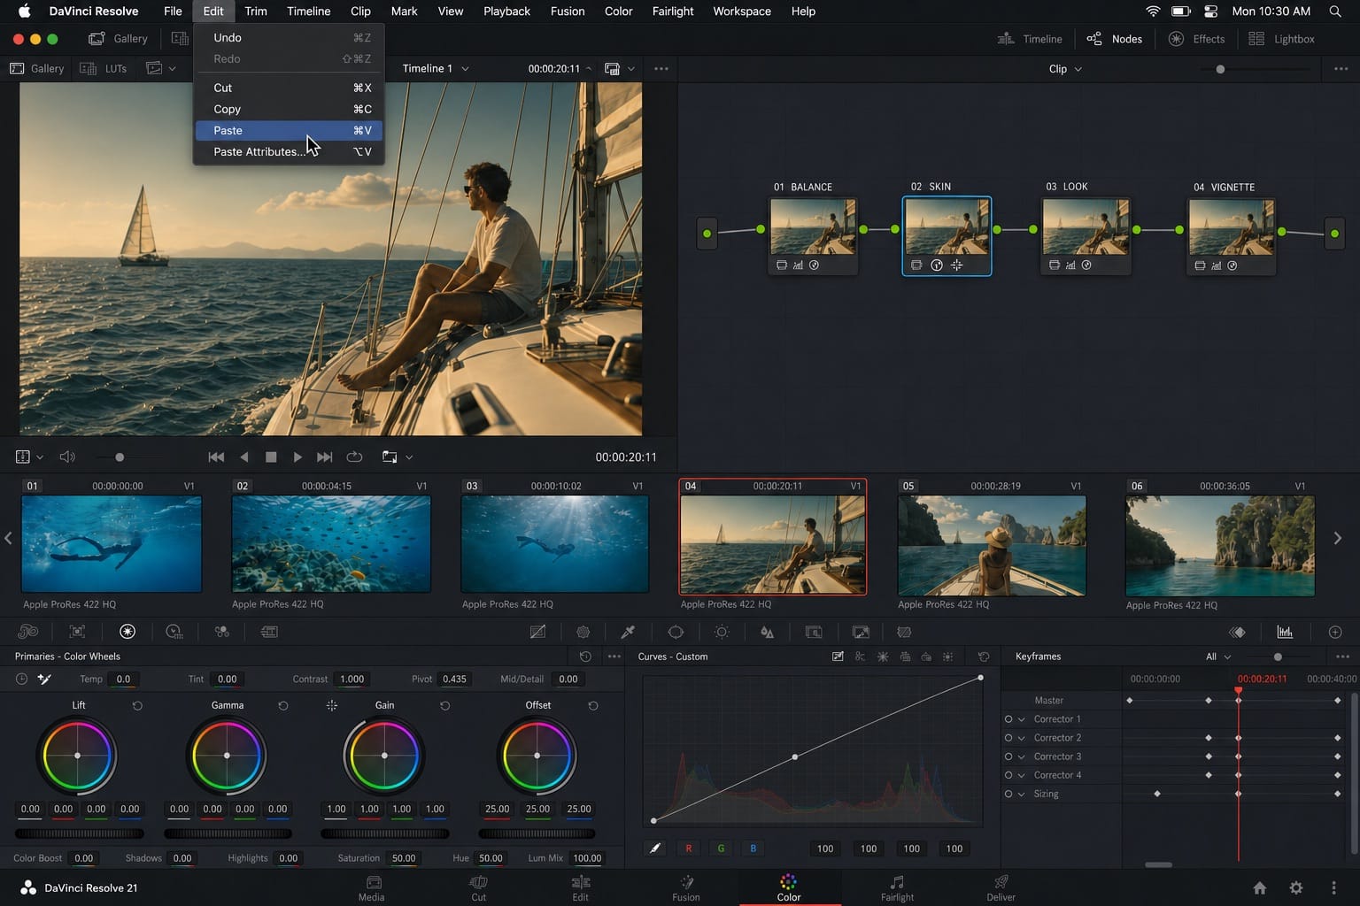The image size is (1360, 906).
Task: Open the Effects panel button
Action: pyautogui.click(x=1196, y=39)
